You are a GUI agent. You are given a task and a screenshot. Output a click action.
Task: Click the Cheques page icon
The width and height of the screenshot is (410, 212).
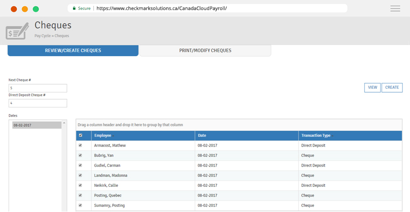17,30
